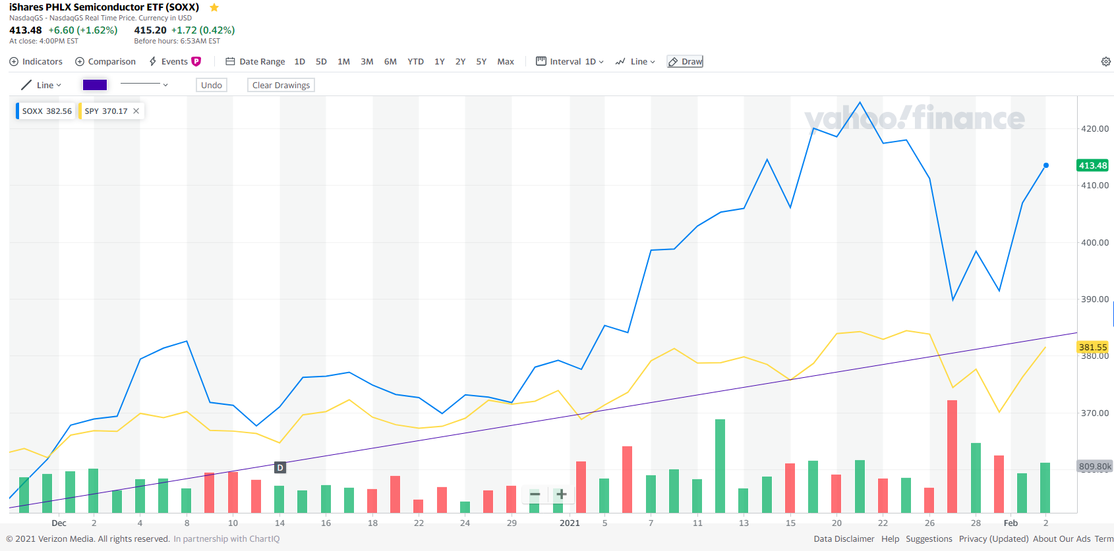
Task: Remove the SPY comparison with the X
Action: [136, 111]
